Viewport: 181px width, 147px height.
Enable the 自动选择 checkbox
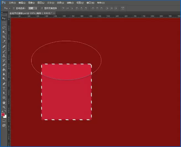[x=14, y=8]
